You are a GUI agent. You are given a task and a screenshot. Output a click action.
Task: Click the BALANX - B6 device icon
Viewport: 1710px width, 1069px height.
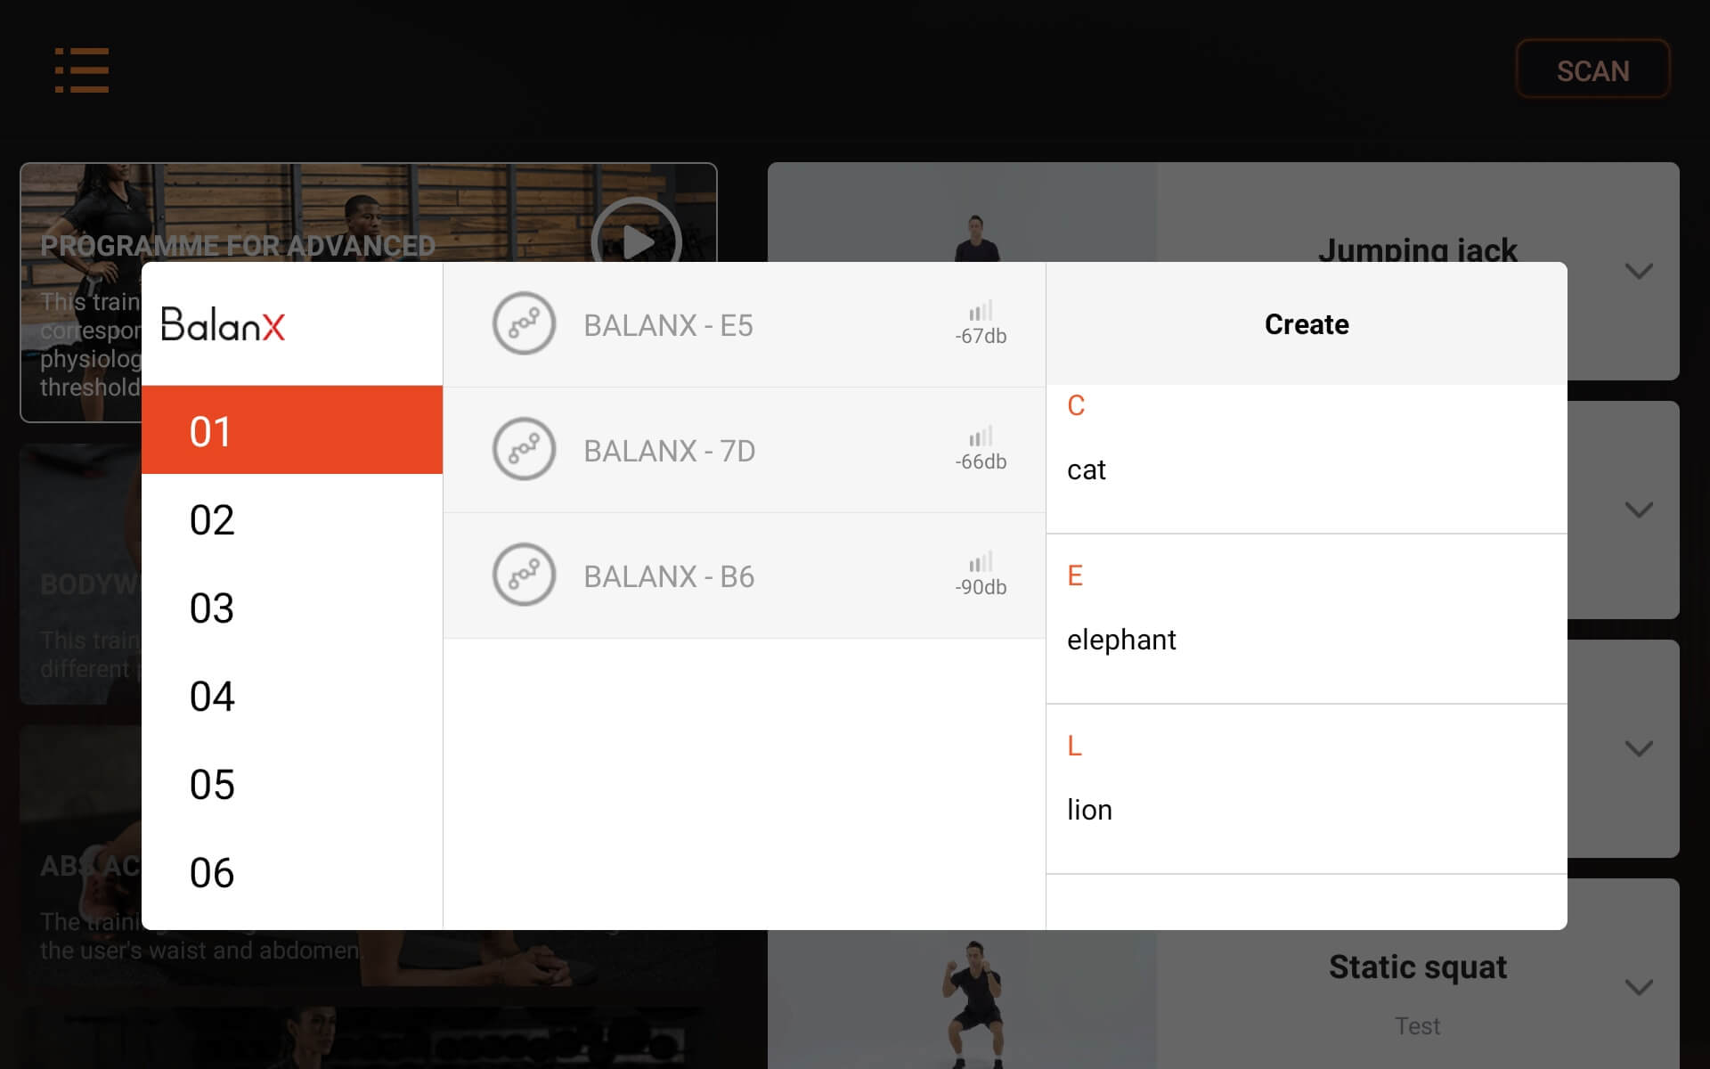tap(524, 575)
